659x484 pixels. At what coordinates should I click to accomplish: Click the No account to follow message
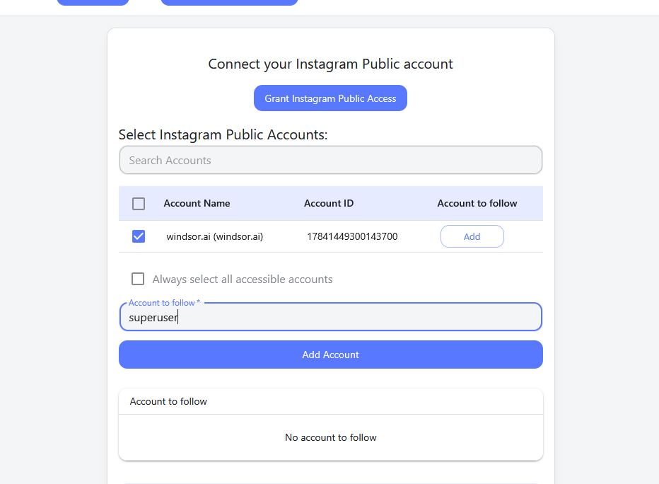point(330,437)
